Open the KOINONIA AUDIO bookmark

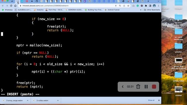click(x=74, y=10)
